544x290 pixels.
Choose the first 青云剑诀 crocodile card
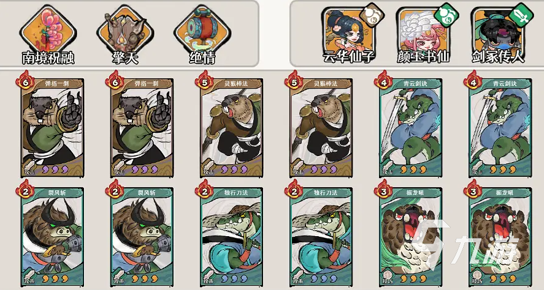pos(410,128)
